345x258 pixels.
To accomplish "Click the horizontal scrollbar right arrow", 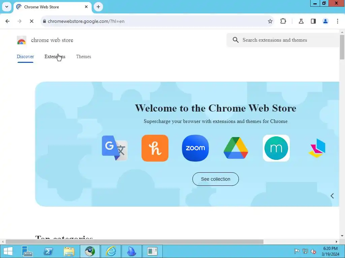I will click(337, 242).
